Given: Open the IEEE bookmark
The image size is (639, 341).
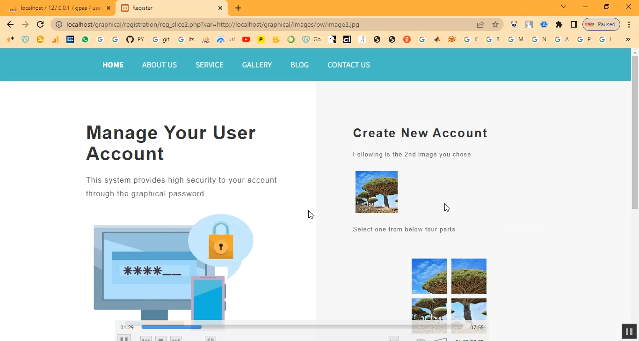Looking at the screenshot, I should coord(70,39).
